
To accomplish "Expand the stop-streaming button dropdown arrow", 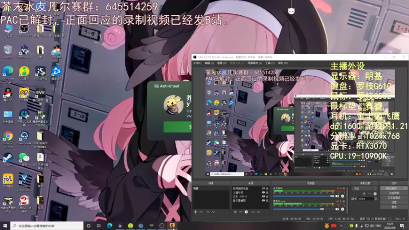I will (405, 188).
